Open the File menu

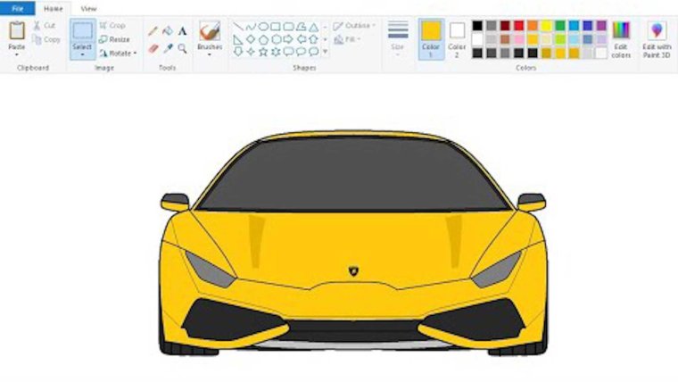[x=17, y=8]
